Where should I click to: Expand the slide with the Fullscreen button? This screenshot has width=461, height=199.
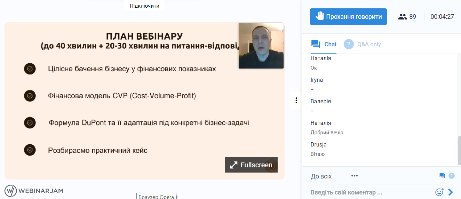(251, 165)
